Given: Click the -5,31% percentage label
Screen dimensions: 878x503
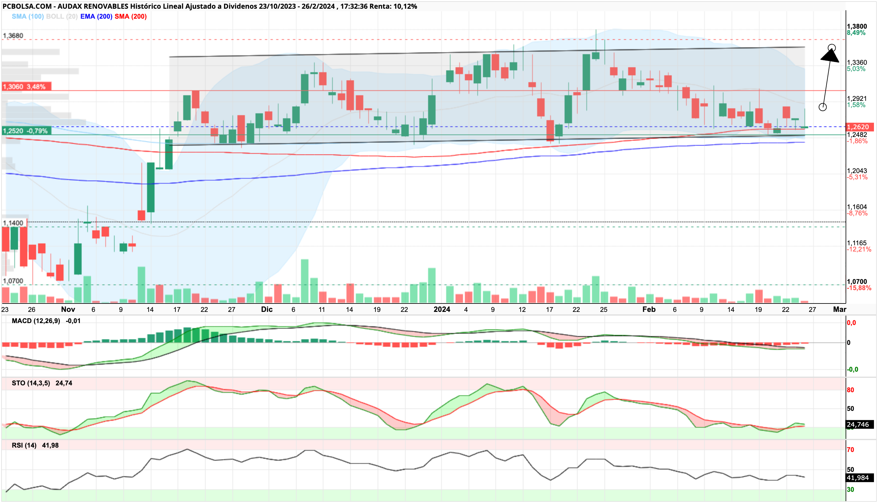Looking at the screenshot, I should pos(857,177).
